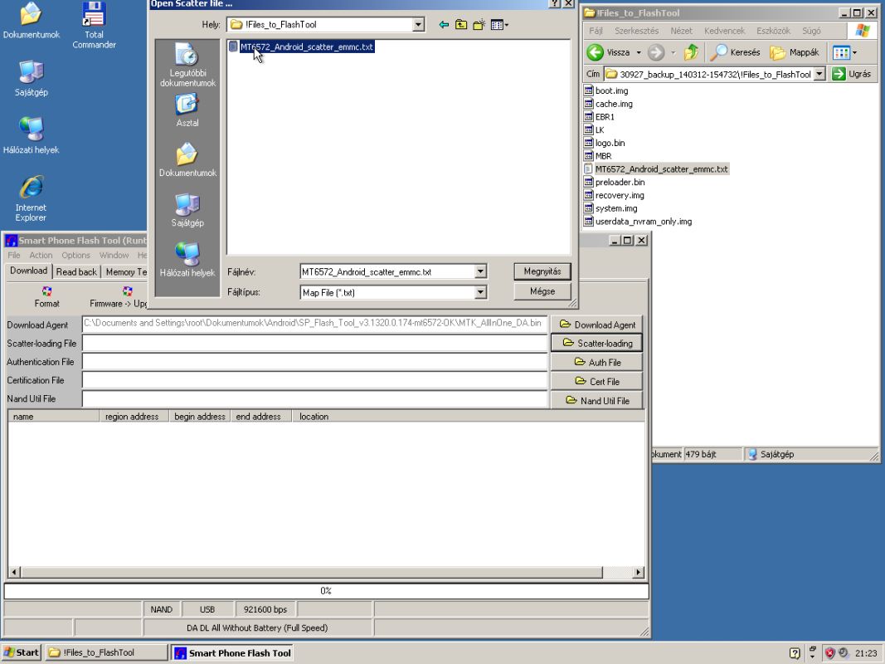Image resolution: width=885 pixels, height=664 pixels.
Task: Expand the Explorer Cím address dropdown
Action: tap(819, 74)
